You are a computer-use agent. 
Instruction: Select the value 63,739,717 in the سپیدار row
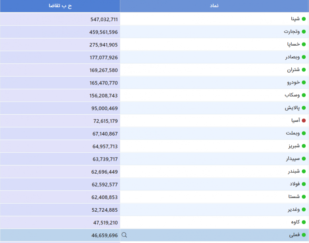[105, 159]
